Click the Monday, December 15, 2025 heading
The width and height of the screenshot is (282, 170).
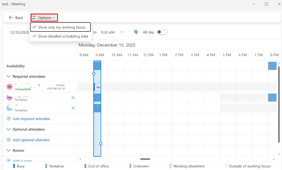[107, 45]
